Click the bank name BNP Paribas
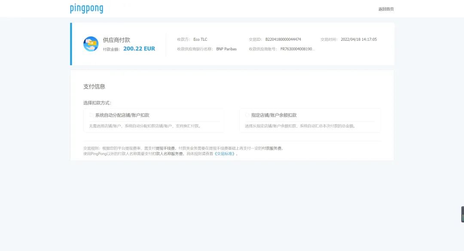464x251 pixels. (x=226, y=48)
